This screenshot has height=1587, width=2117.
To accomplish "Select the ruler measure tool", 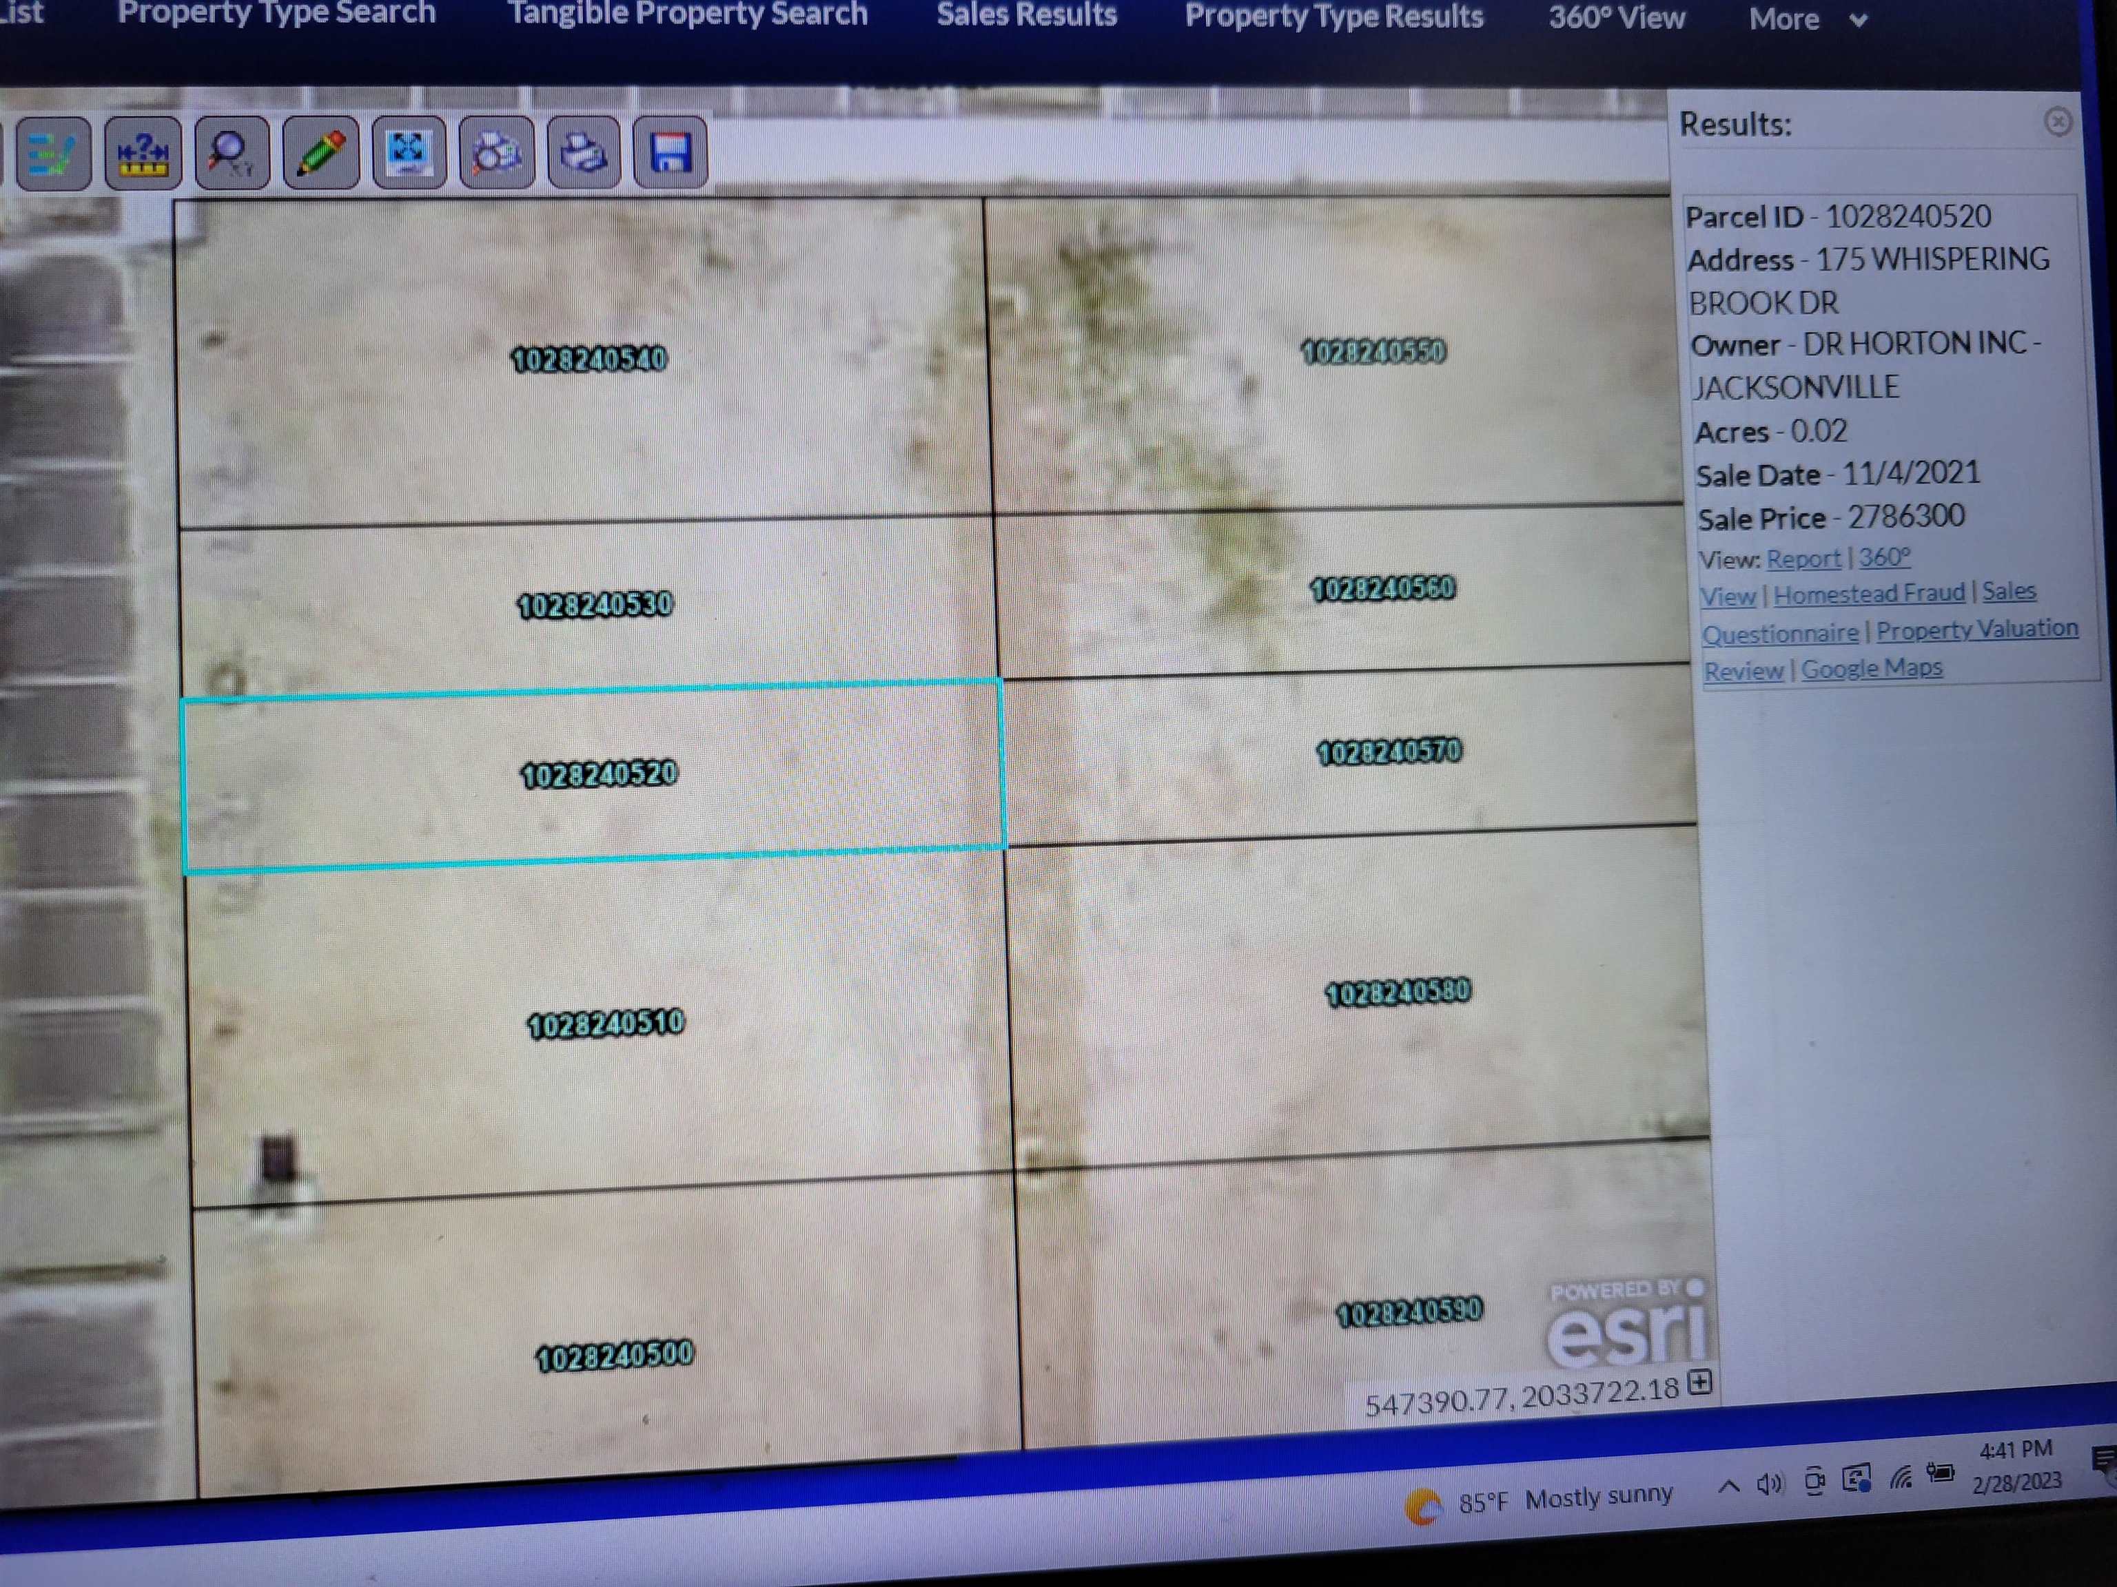I will (143, 153).
